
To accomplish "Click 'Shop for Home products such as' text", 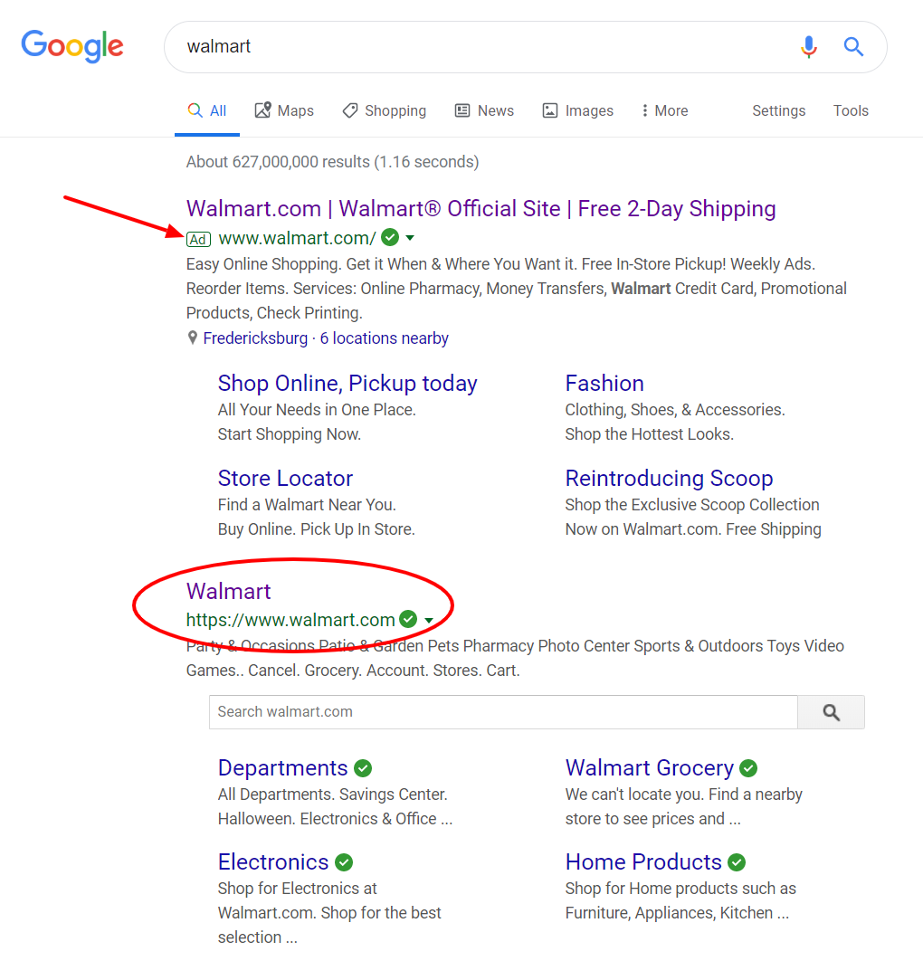I will [x=680, y=889].
